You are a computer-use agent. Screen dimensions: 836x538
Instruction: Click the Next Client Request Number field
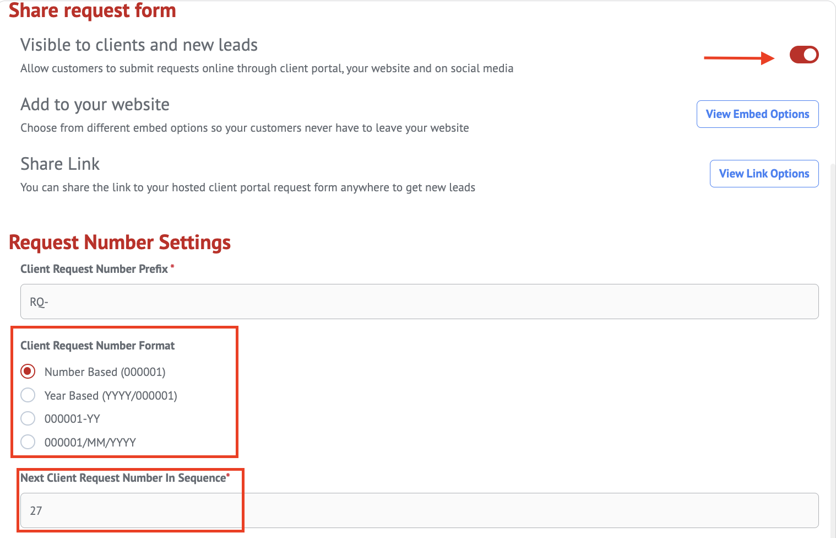(419, 510)
